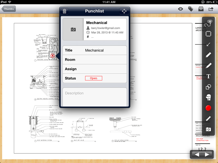Tap the 11:41 AM clock
Viewport: 218px width, 163px height.
[x=109, y=2]
